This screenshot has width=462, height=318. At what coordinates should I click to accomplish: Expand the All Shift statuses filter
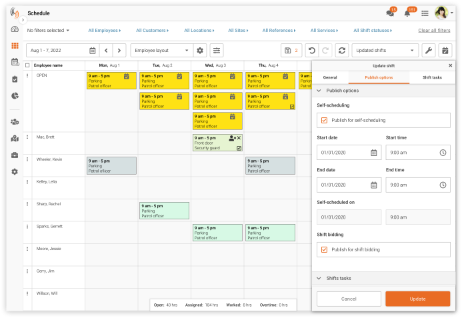373,31
